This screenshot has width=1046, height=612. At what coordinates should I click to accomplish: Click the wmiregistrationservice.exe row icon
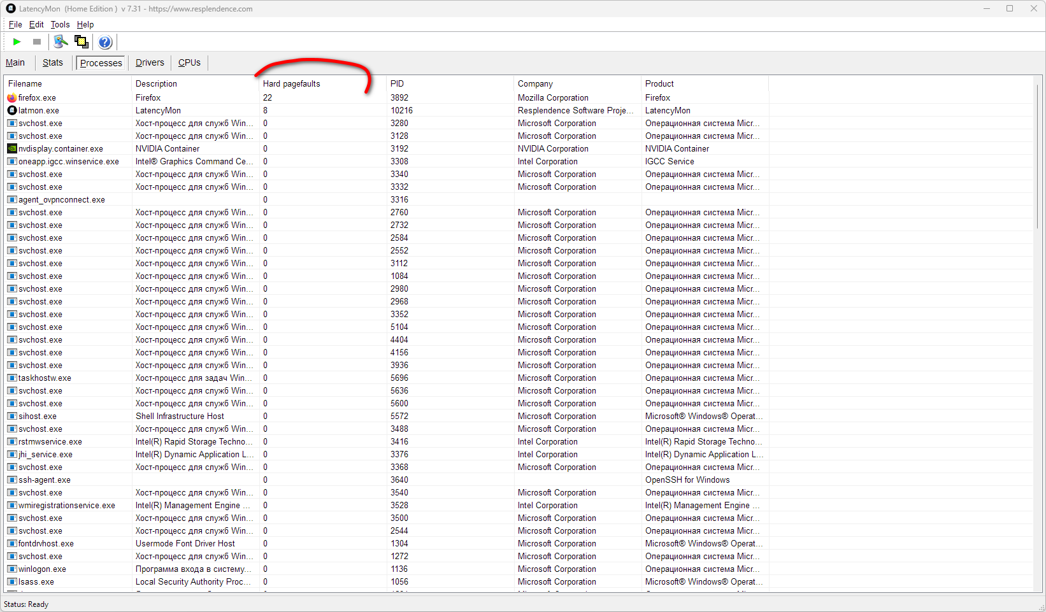[x=12, y=506]
